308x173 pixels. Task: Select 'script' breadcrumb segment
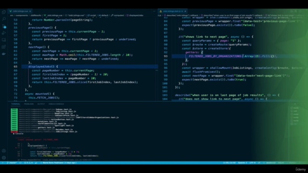click(92, 15)
